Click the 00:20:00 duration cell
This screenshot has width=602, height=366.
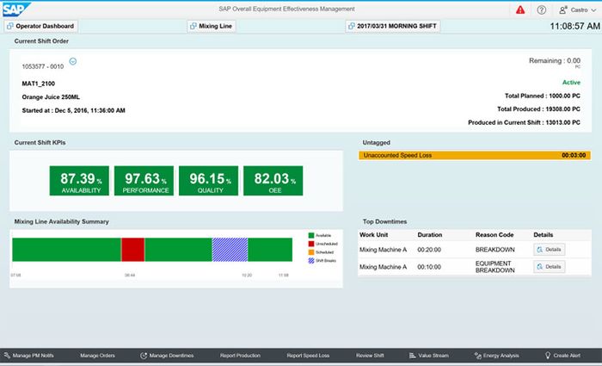point(429,250)
